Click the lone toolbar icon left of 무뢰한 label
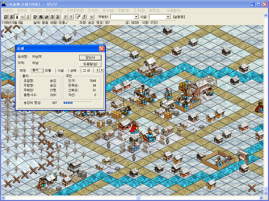The width and height of the screenshot is (269, 201). [91, 17]
